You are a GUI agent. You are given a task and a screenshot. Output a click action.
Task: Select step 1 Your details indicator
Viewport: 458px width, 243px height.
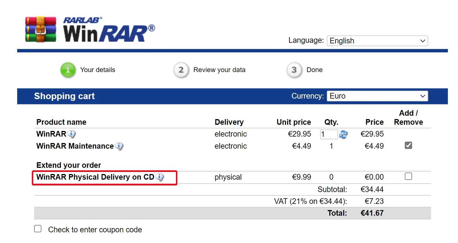click(68, 70)
